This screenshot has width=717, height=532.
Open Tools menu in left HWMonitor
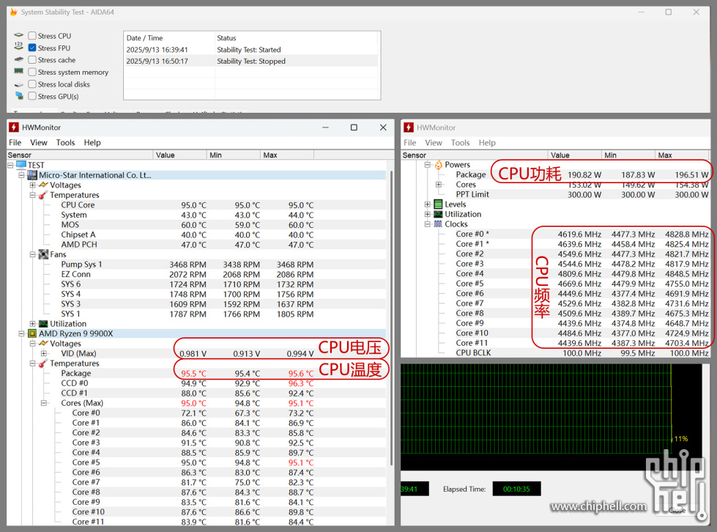coord(65,143)
